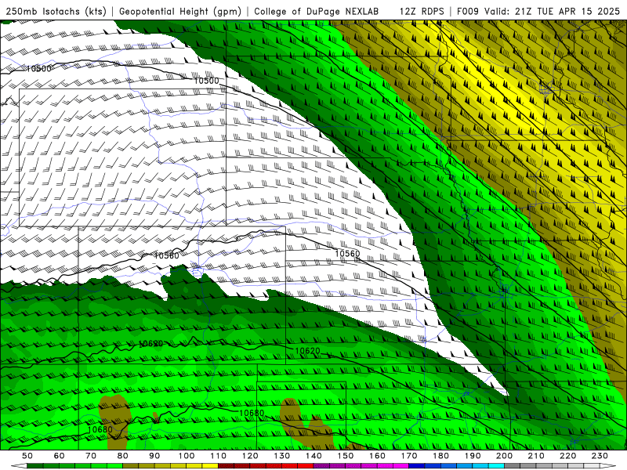Select the 190 legend label

tap(473, 456)
